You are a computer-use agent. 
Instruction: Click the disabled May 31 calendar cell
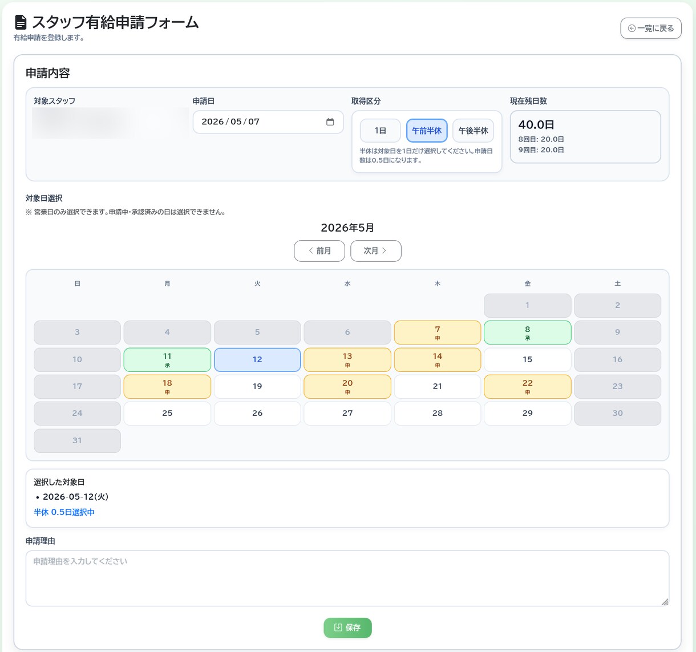[77, 440]
